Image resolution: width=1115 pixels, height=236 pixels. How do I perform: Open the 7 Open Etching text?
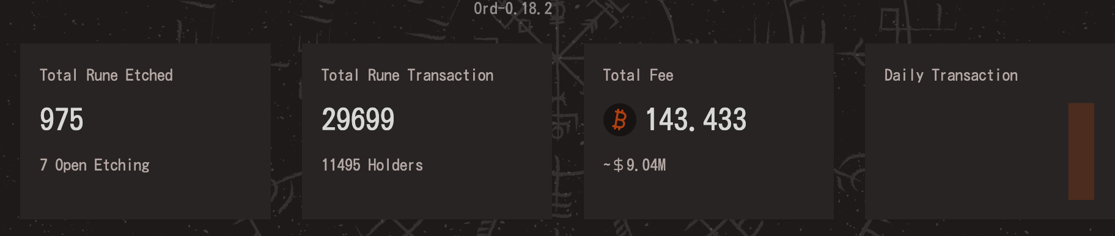pos(95,165)
